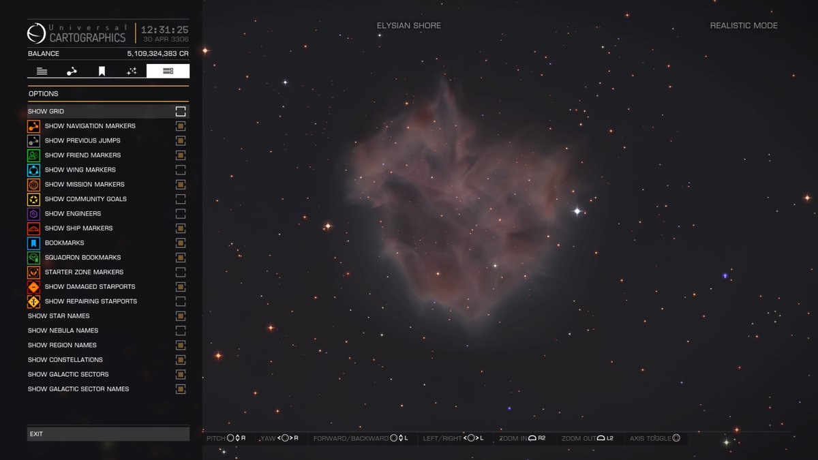This screenshot has width=818, height=460.
Task: Click the purple engineers icon
Action: [x=33, y=214]
